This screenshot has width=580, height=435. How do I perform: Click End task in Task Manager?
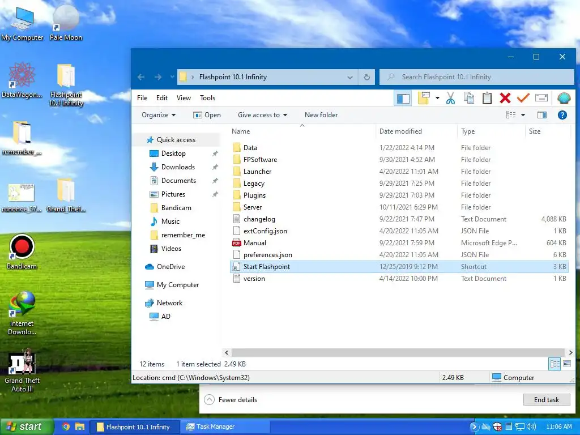click(547, 400)
